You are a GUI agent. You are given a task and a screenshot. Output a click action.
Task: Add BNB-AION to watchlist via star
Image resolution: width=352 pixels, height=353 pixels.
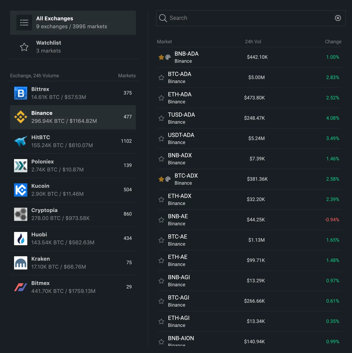[x=161, y=342]
